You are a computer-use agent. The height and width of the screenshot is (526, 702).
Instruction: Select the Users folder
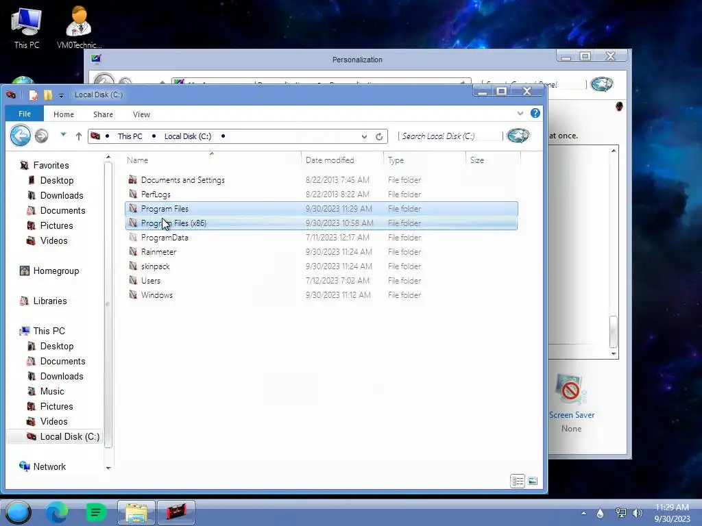[x=321, y=280]
